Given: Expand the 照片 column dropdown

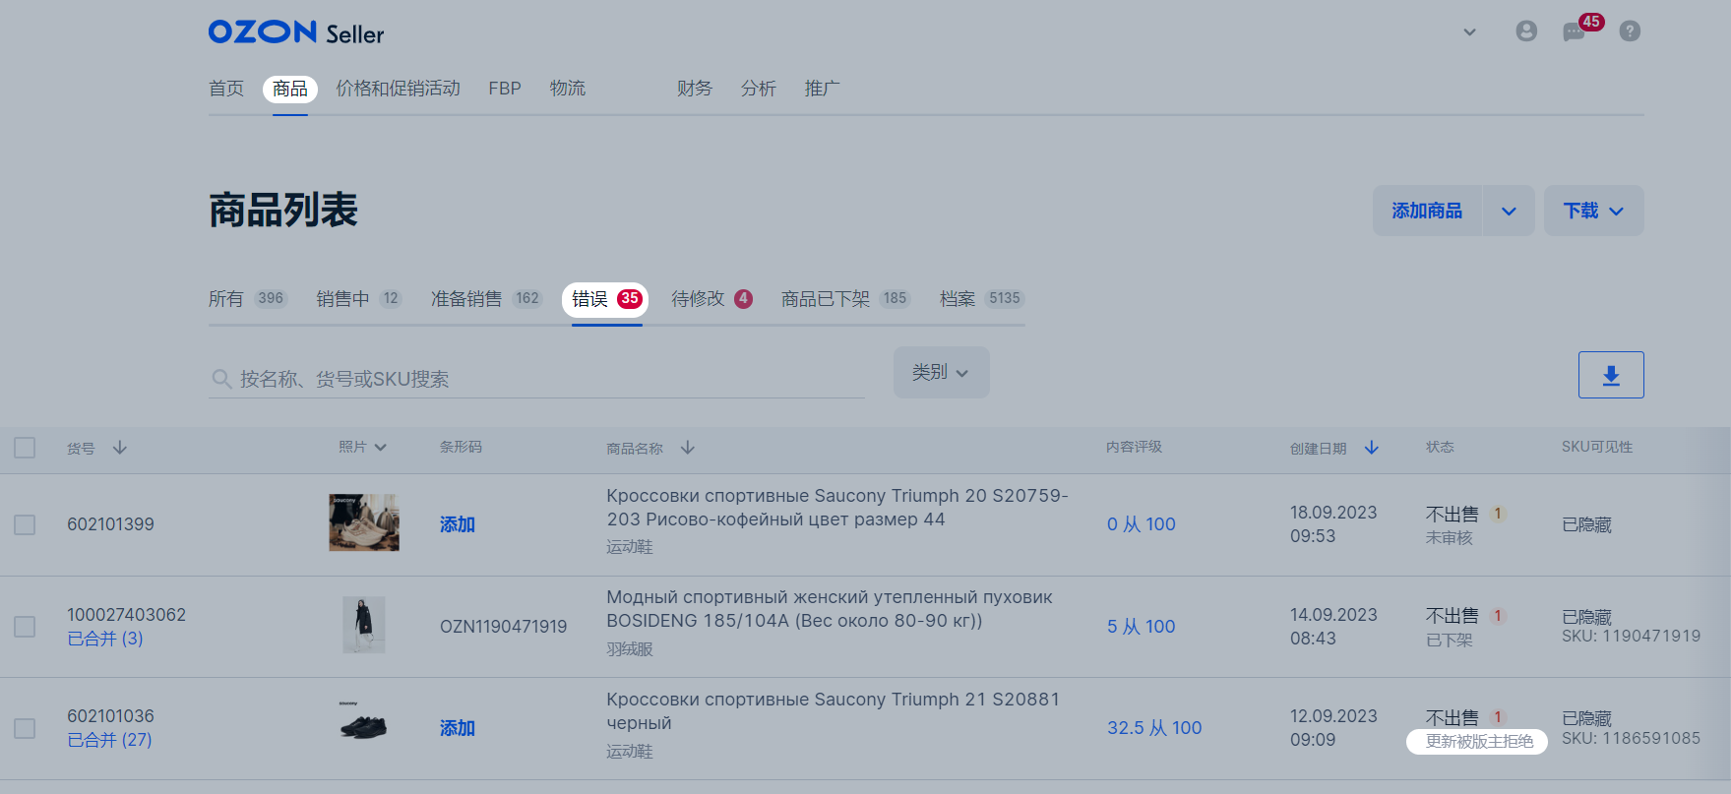Looking at the screenshot, I should click(380, 448).
